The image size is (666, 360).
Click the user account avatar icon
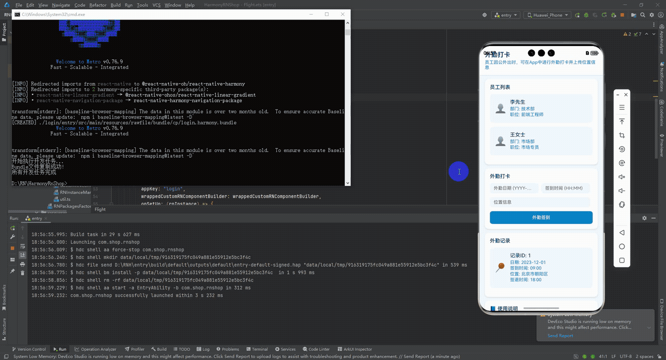tap(660, 15)
